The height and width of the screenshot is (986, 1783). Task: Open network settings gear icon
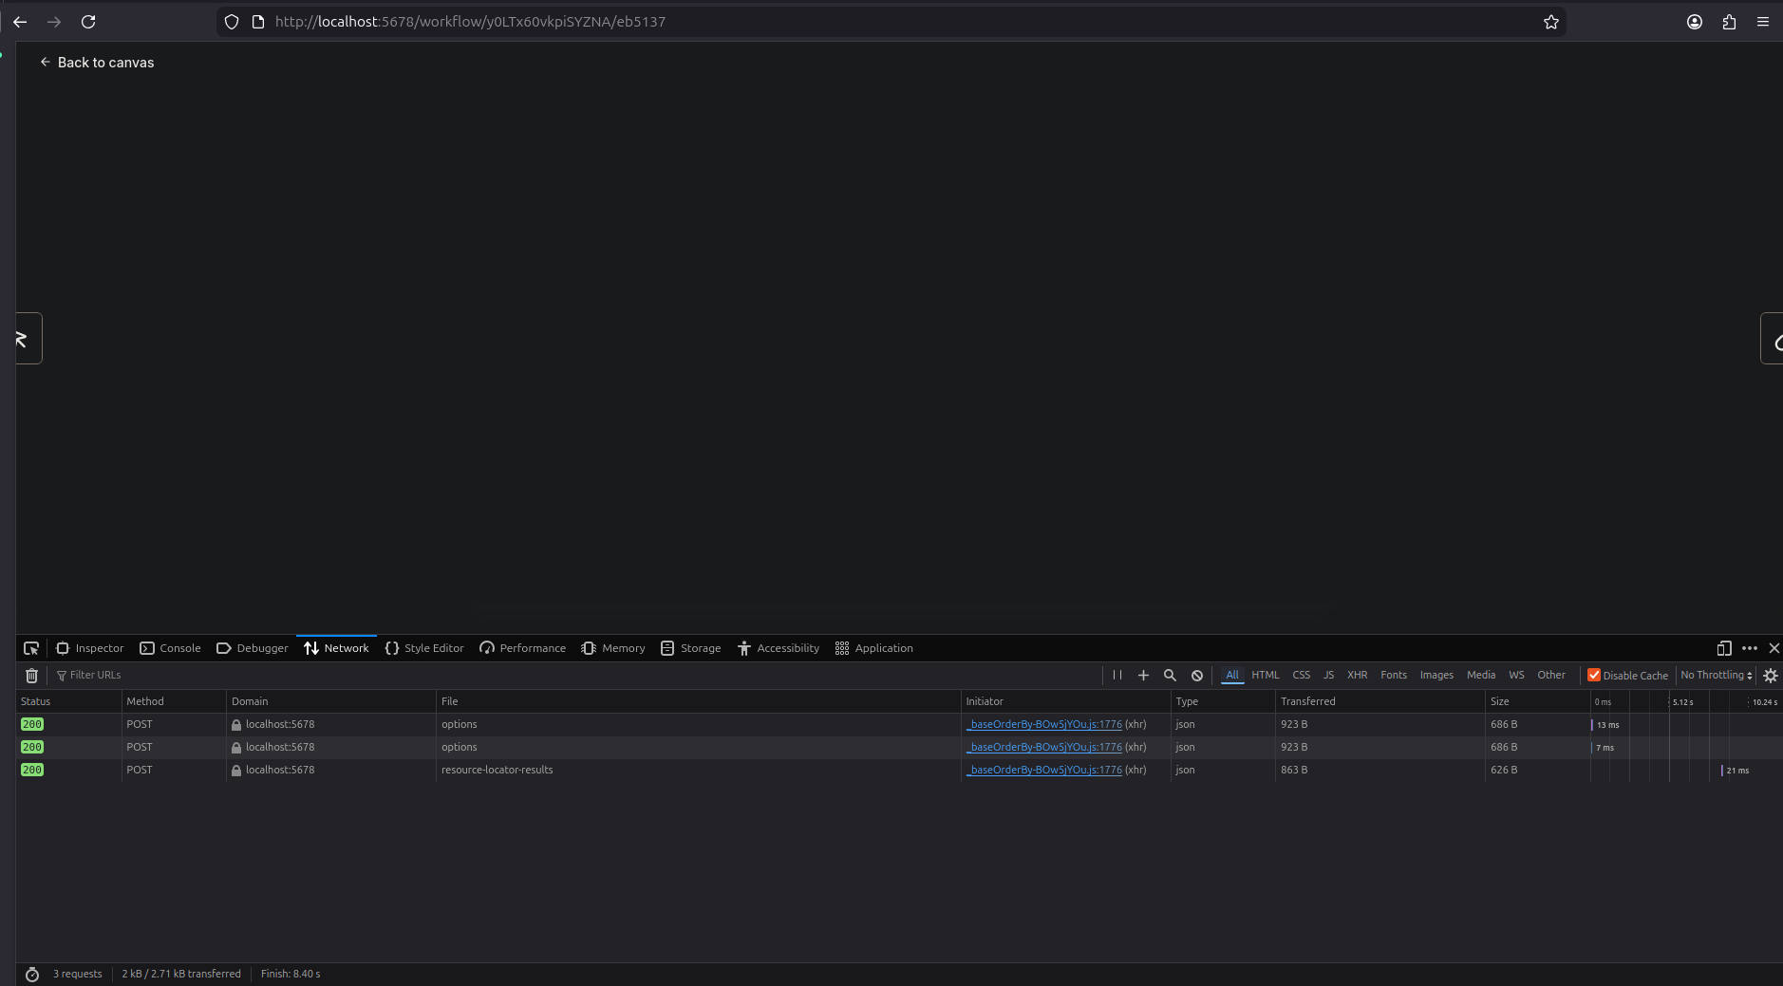tap(1770, 676)
